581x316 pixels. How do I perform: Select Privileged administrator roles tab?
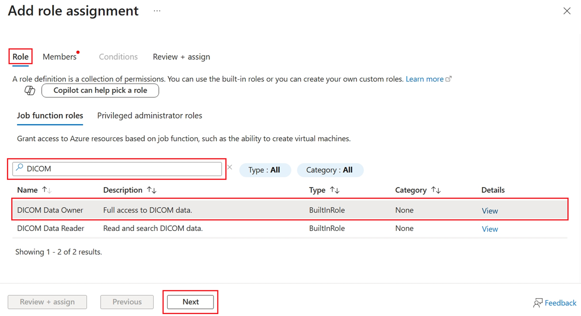(150, 115)
